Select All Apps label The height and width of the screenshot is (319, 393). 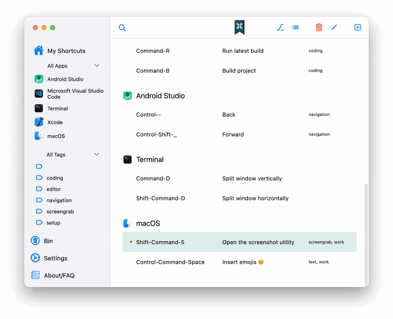click(58, 66)
